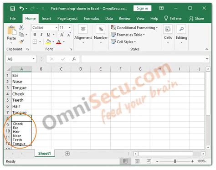Click the Name Box showing A8

click(x=21, y=59)
